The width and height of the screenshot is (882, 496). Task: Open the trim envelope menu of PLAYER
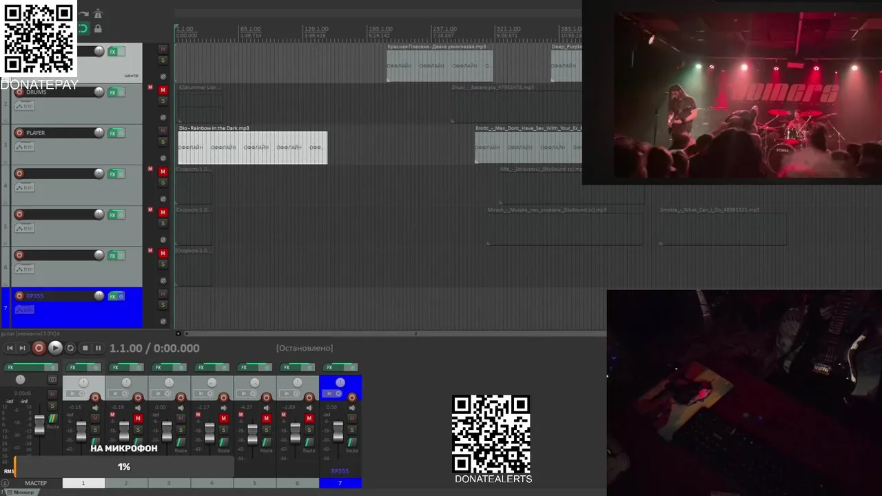click(x=24, y=147)
